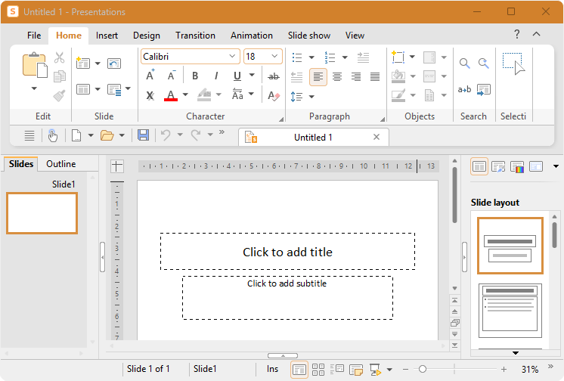Click the replace a→b icon

coord(464,89)
